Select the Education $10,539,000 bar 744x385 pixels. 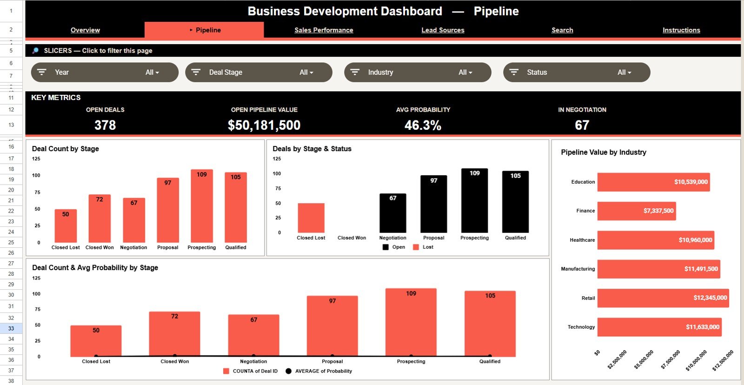tap(653, 182)
